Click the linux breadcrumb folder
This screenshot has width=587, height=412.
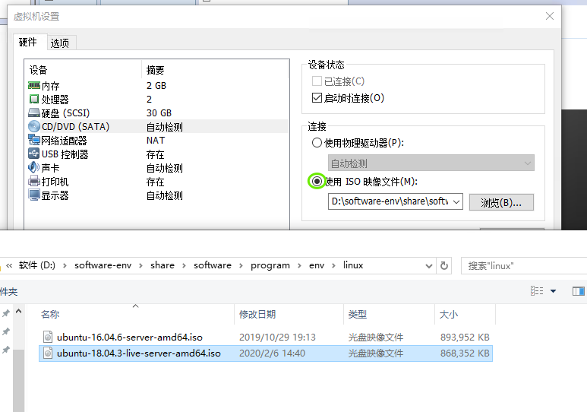(353, 265)
